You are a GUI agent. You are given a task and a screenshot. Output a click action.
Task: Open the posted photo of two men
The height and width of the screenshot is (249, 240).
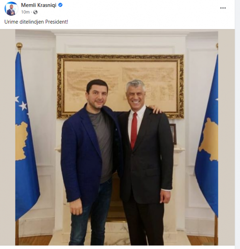[x=117, y=137]
